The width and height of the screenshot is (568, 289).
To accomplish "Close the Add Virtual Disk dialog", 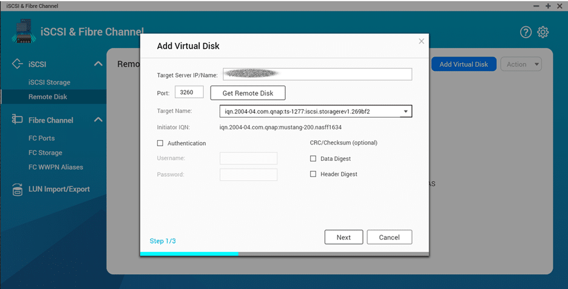I will pos(421,41).
